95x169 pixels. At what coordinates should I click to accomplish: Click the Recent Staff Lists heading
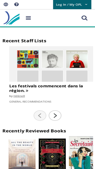click(24, 41)
